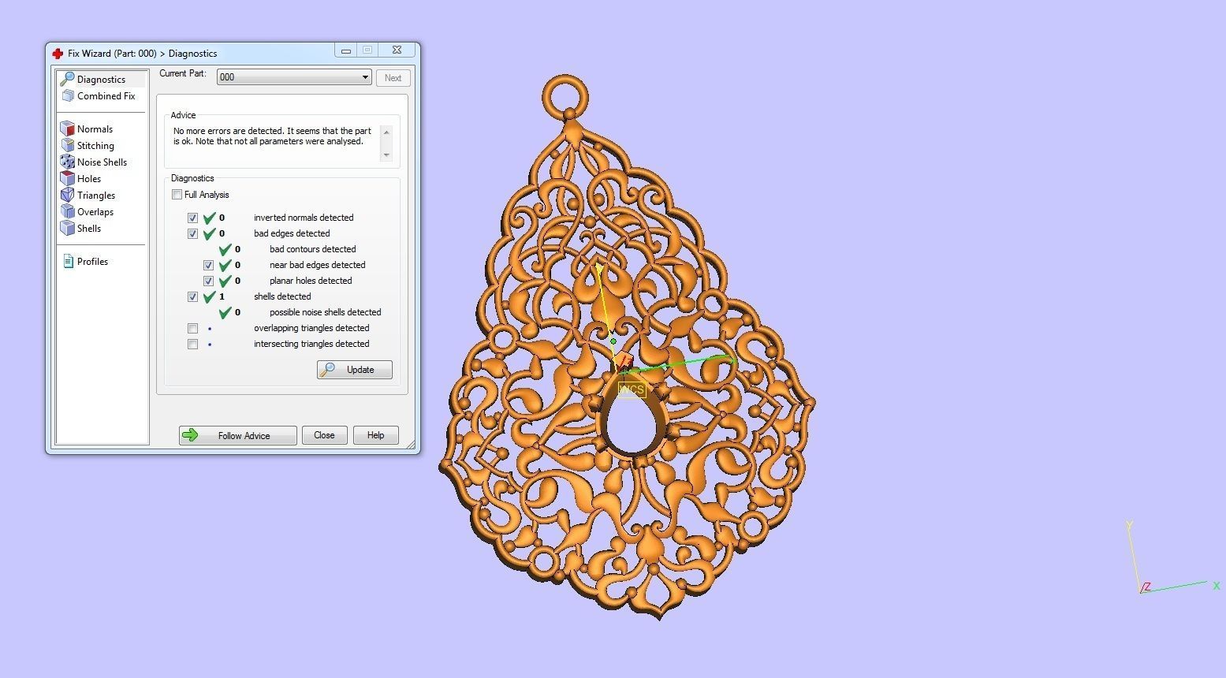Open the Current Part dropdown
The width and height of the screenshot is (1226, 678).
click(x=294, y=77)
